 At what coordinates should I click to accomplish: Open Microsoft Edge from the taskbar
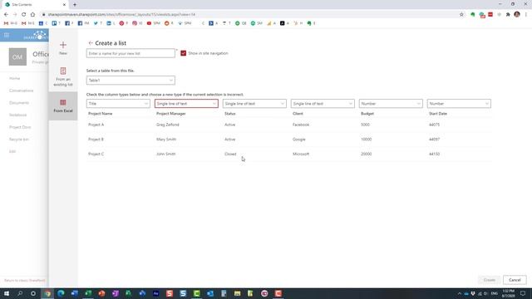61,293
